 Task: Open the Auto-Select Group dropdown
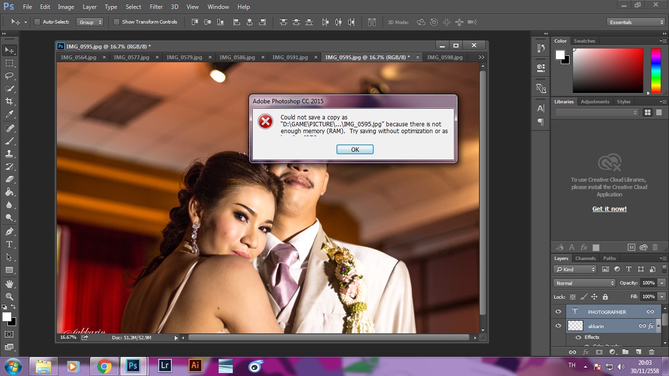(x=91, y=22)
